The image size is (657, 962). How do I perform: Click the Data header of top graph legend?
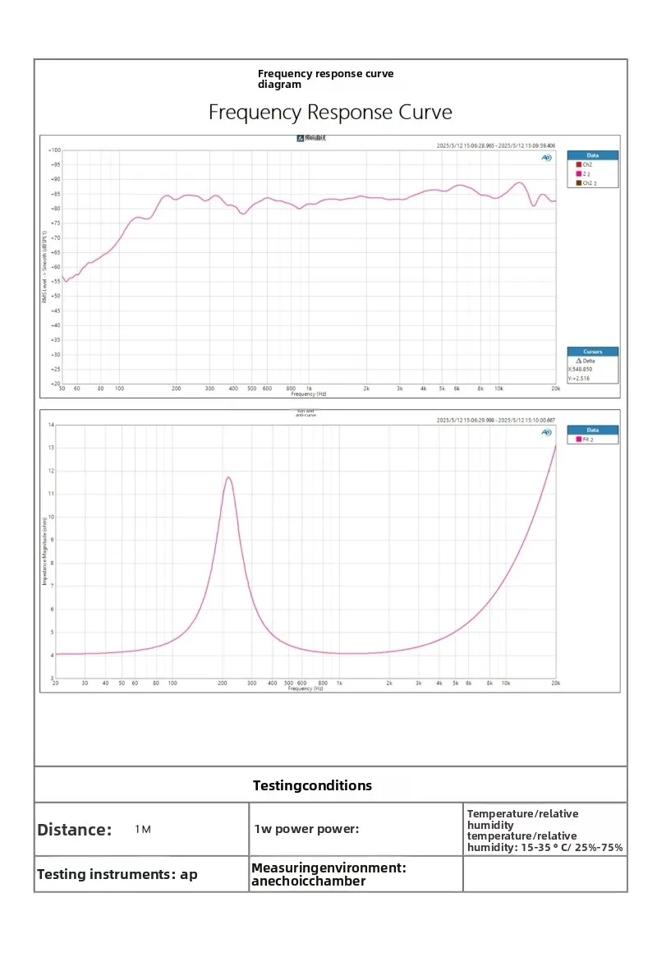[593, 155]
